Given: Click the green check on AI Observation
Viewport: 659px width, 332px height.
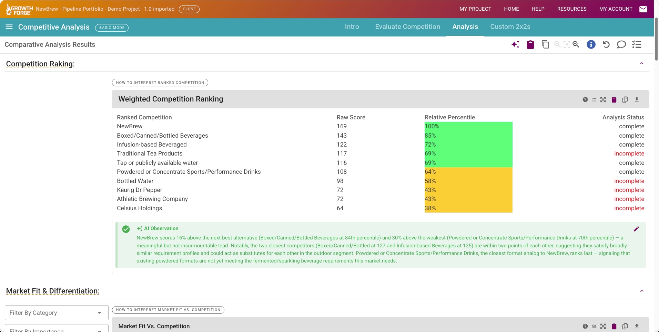Looking at the screenshot, I should pos(126,229).
